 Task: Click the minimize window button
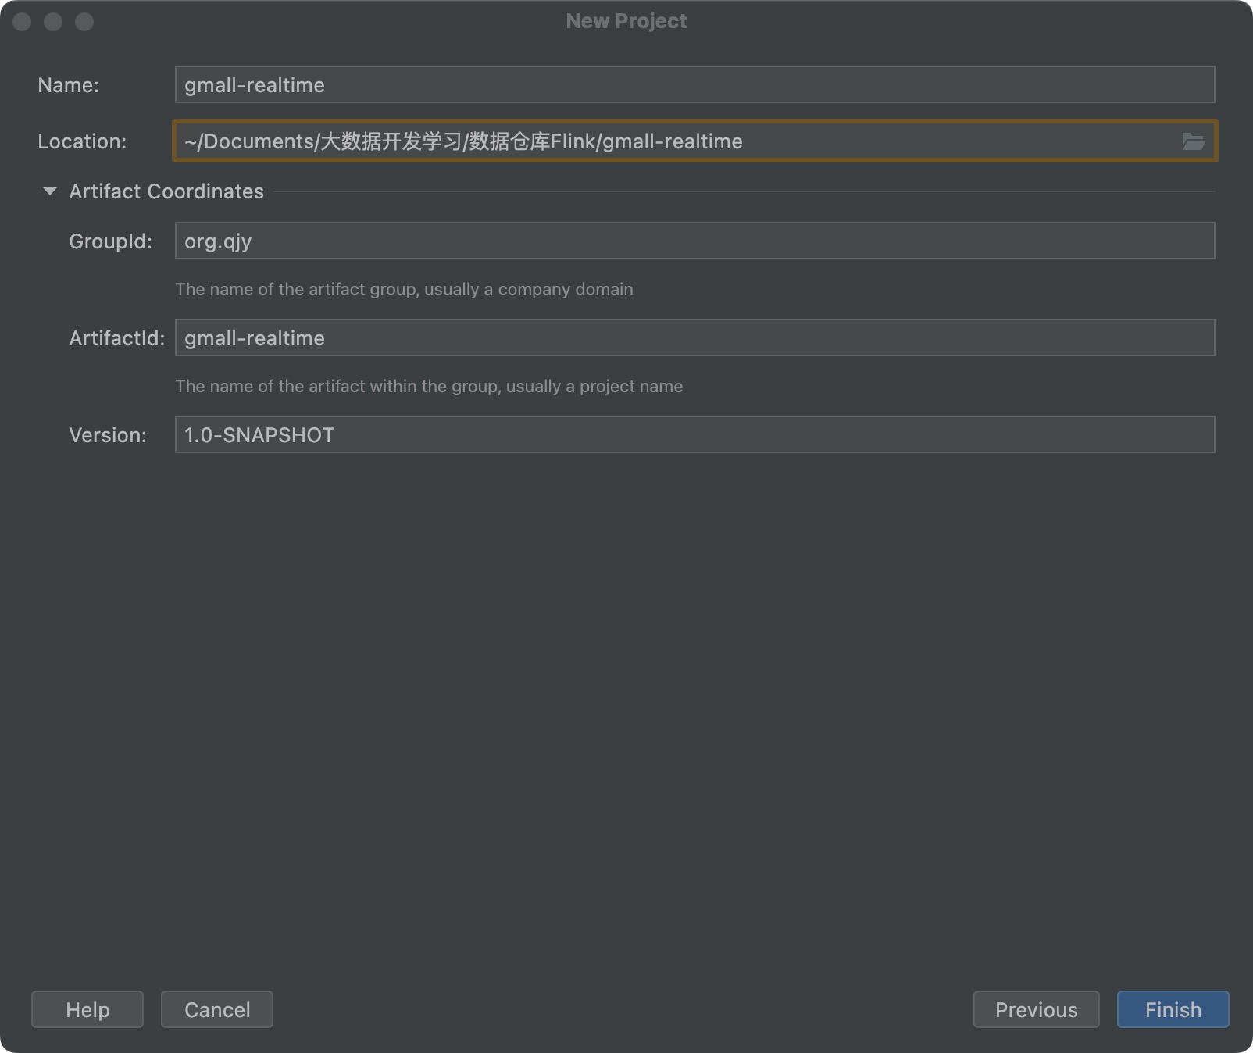pyautogui.click(x=53, y=22)
